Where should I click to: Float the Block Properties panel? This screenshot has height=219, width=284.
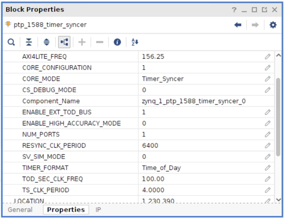pos(263,10)
